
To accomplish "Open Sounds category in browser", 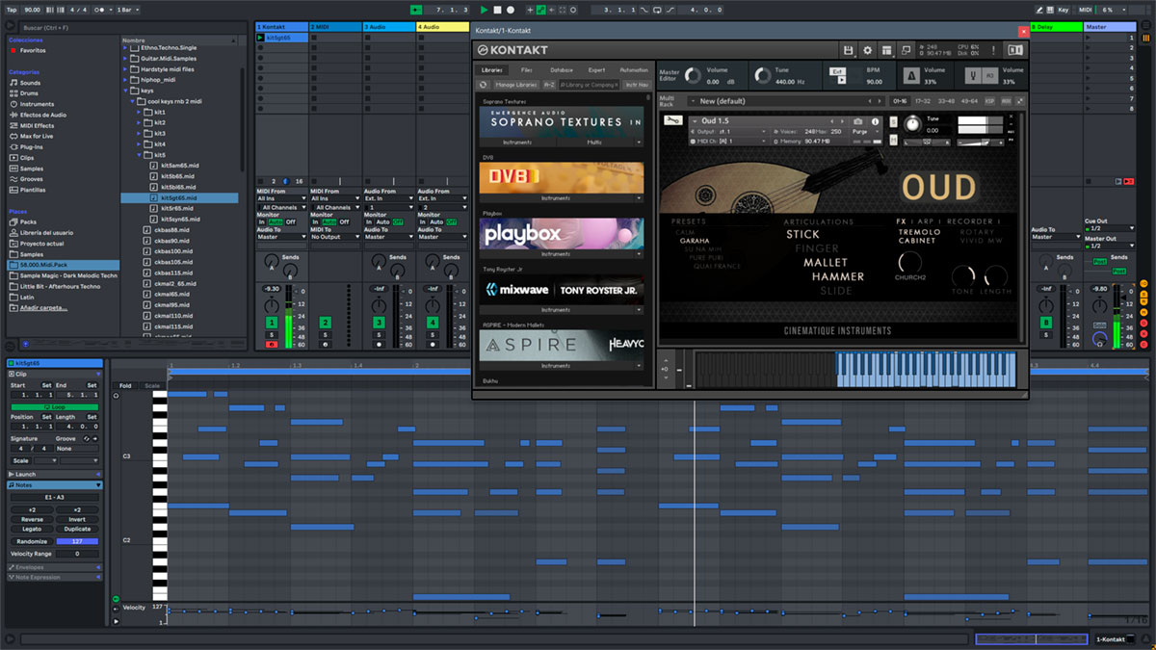I will click(x=31, y=83).
